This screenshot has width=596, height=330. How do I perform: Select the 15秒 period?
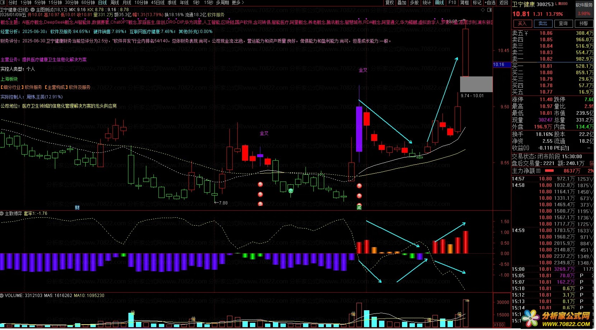click(x=208, y=3)
